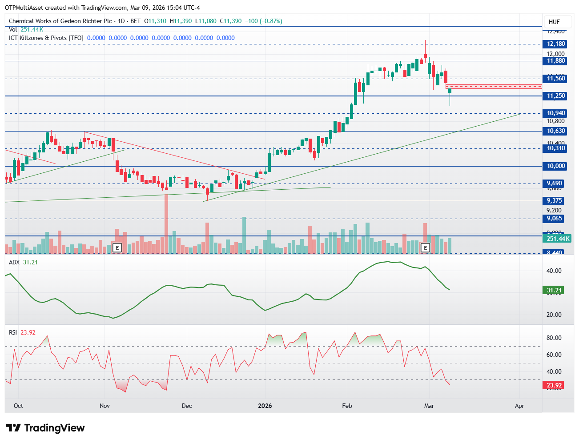Click the 11,250 price level label

pyautogui.click(x=556, y=96)
